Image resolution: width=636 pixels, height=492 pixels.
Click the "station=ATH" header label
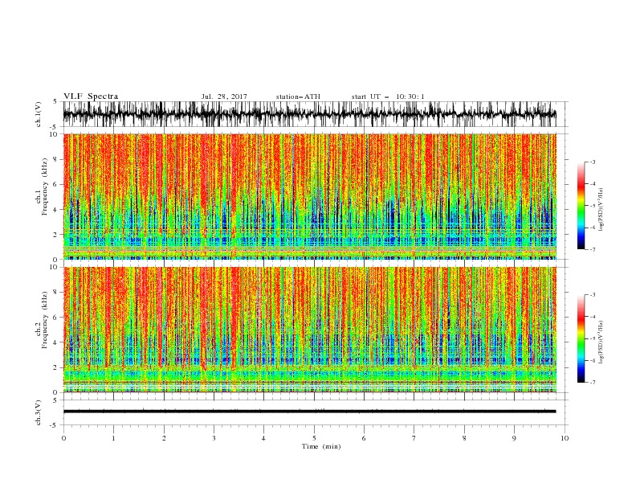click(x=298, y=96)
